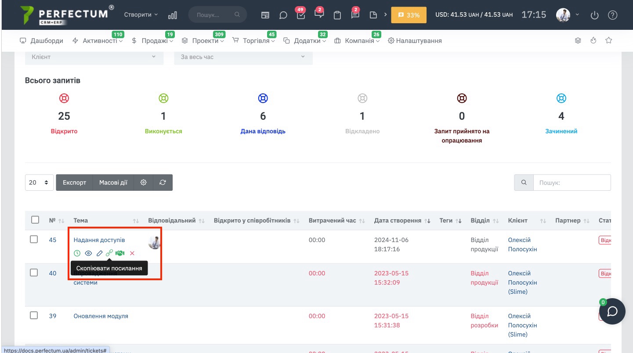Open the calendar table icon in top bar
This screenshot has height=353, width=633.
(265, 15)
